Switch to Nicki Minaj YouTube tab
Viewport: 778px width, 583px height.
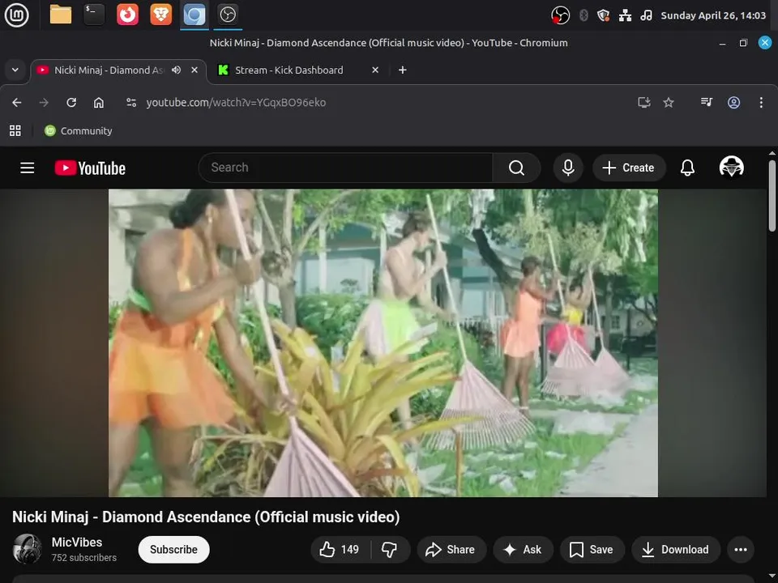[108, 70]
